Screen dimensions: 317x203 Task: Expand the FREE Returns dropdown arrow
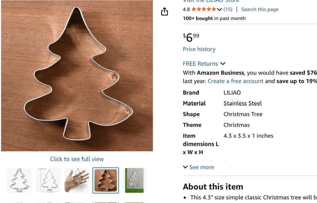tap(223, 64)
